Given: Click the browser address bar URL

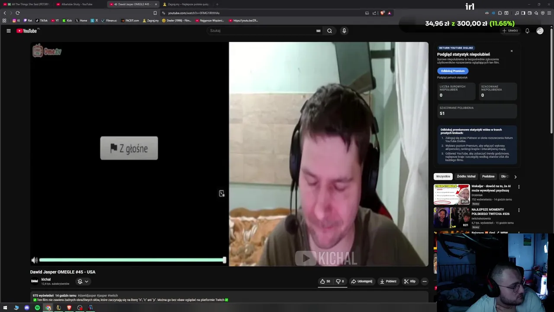Looking at the screenshot, I should [193, 13].
